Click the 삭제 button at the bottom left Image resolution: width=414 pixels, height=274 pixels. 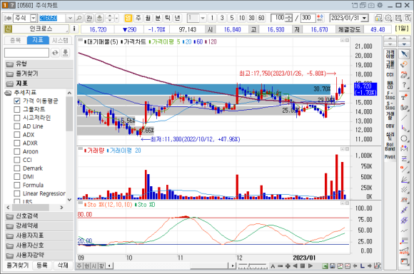coord(63,265)
